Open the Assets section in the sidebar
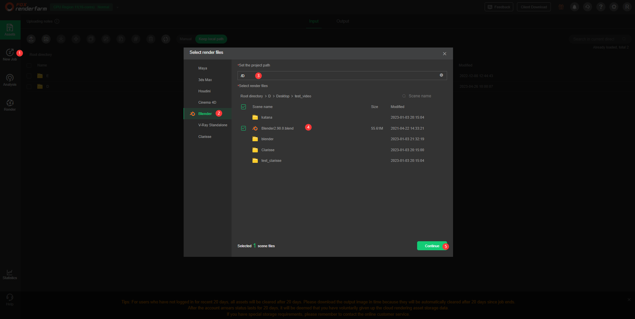The height and width of the screenshot is (319, 635). coord(10,30)
